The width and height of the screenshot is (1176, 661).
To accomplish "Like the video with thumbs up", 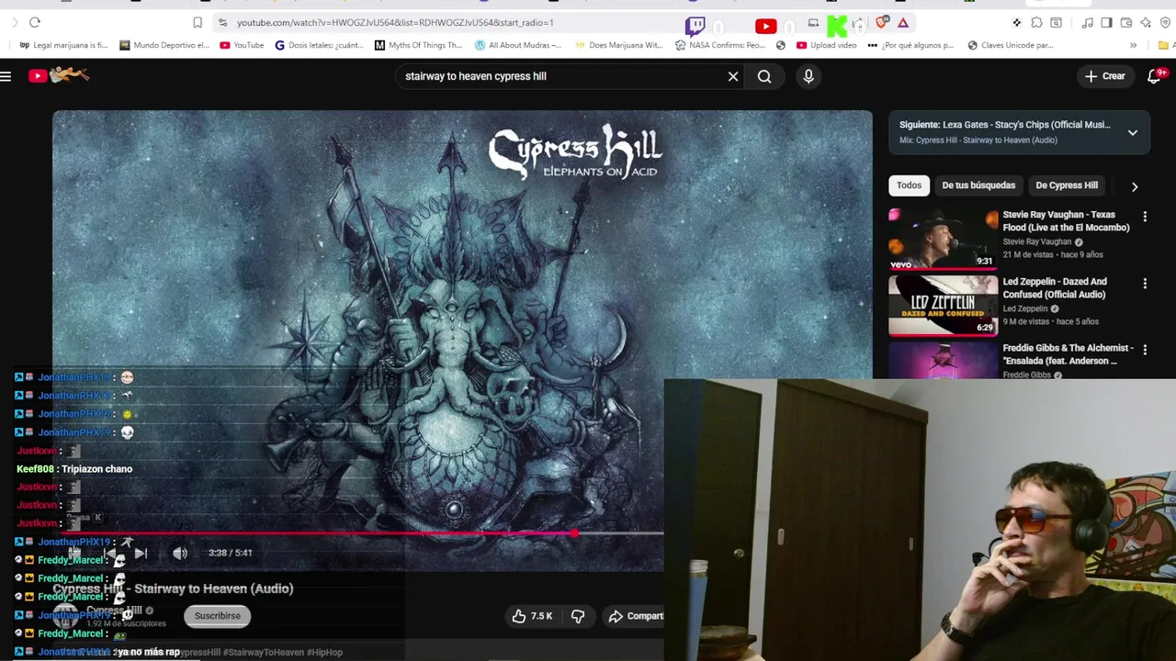I will coord(533,616).
